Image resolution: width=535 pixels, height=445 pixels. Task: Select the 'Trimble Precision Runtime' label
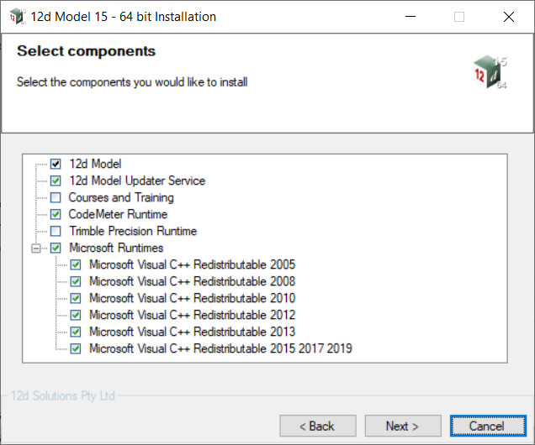tap(133, 231)
